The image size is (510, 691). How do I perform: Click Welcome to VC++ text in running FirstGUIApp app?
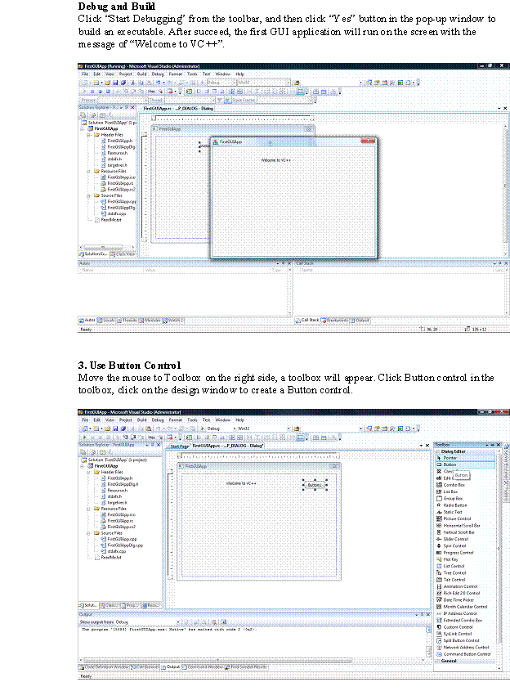276,160
